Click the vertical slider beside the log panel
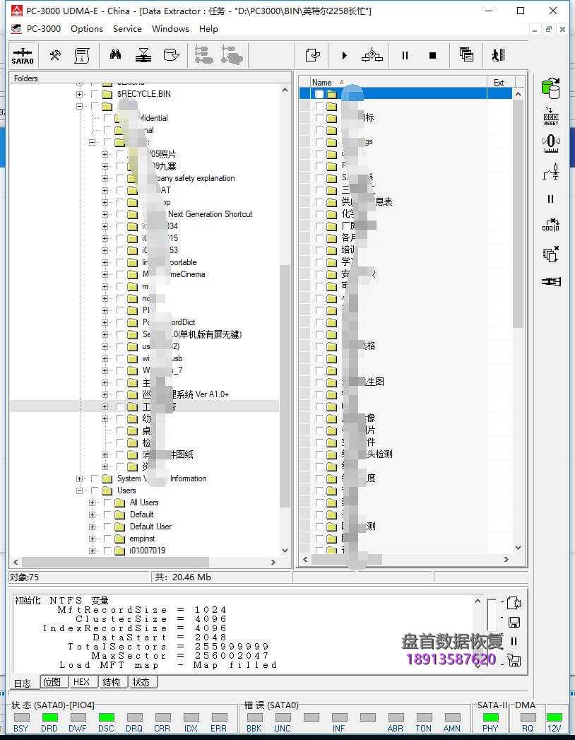This screenshot has width=575, height=740. tap(492, 615)
